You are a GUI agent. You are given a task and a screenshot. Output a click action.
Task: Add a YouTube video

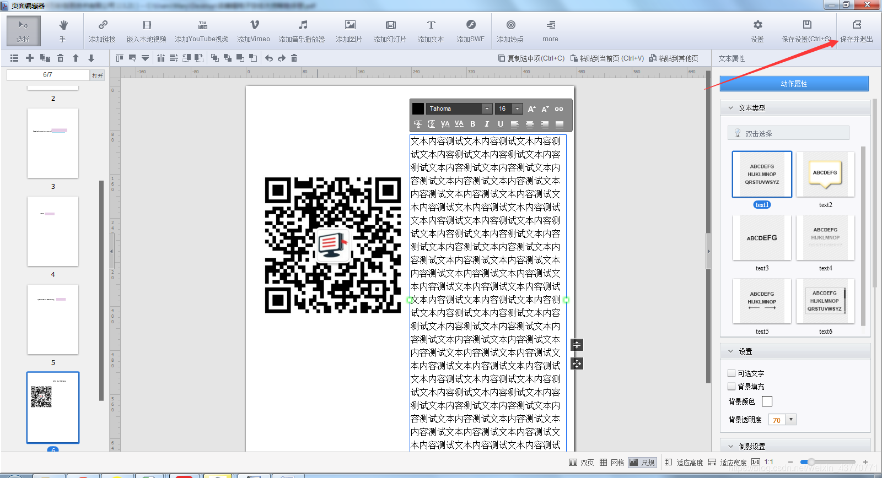pos(202,31)
